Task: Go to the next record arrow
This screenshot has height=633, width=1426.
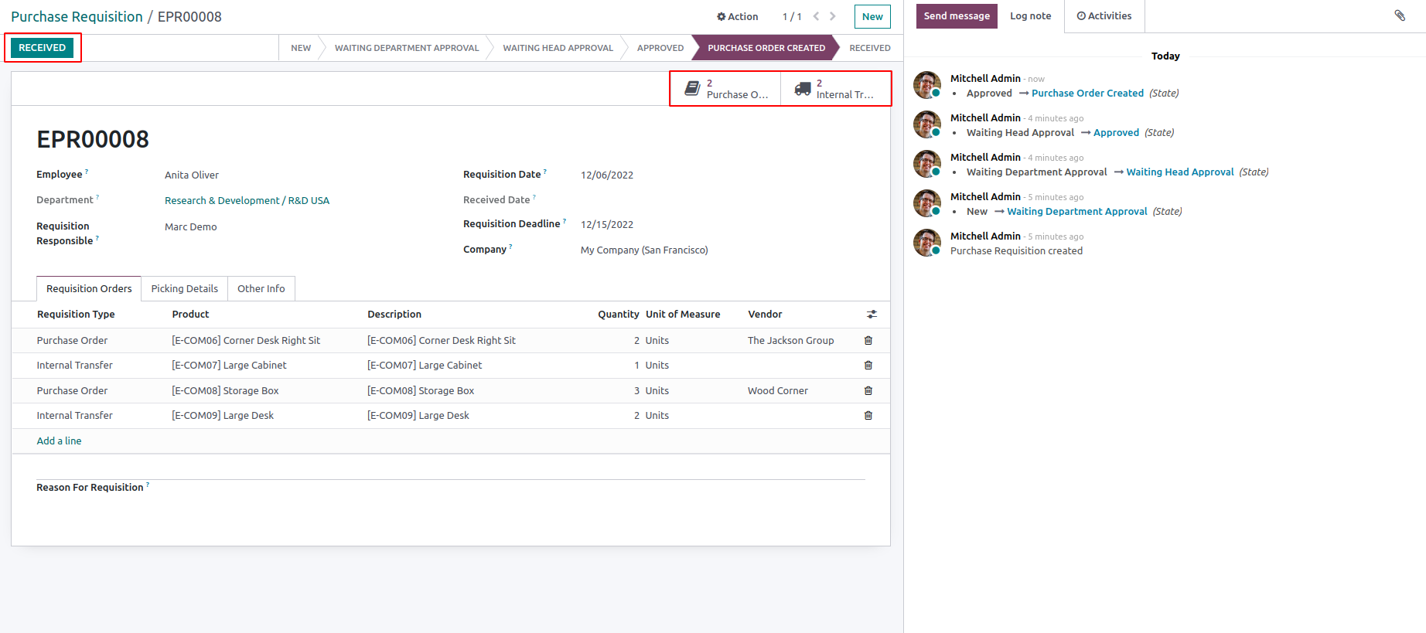Action: pyautogui.click(x=833, y=16)
